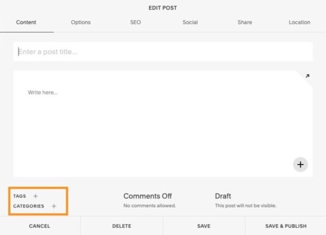Add a category using the plus next to CATEGORIES
This screenshot has height=235, width=326.
pyautogui.click(x=54, y=206)
